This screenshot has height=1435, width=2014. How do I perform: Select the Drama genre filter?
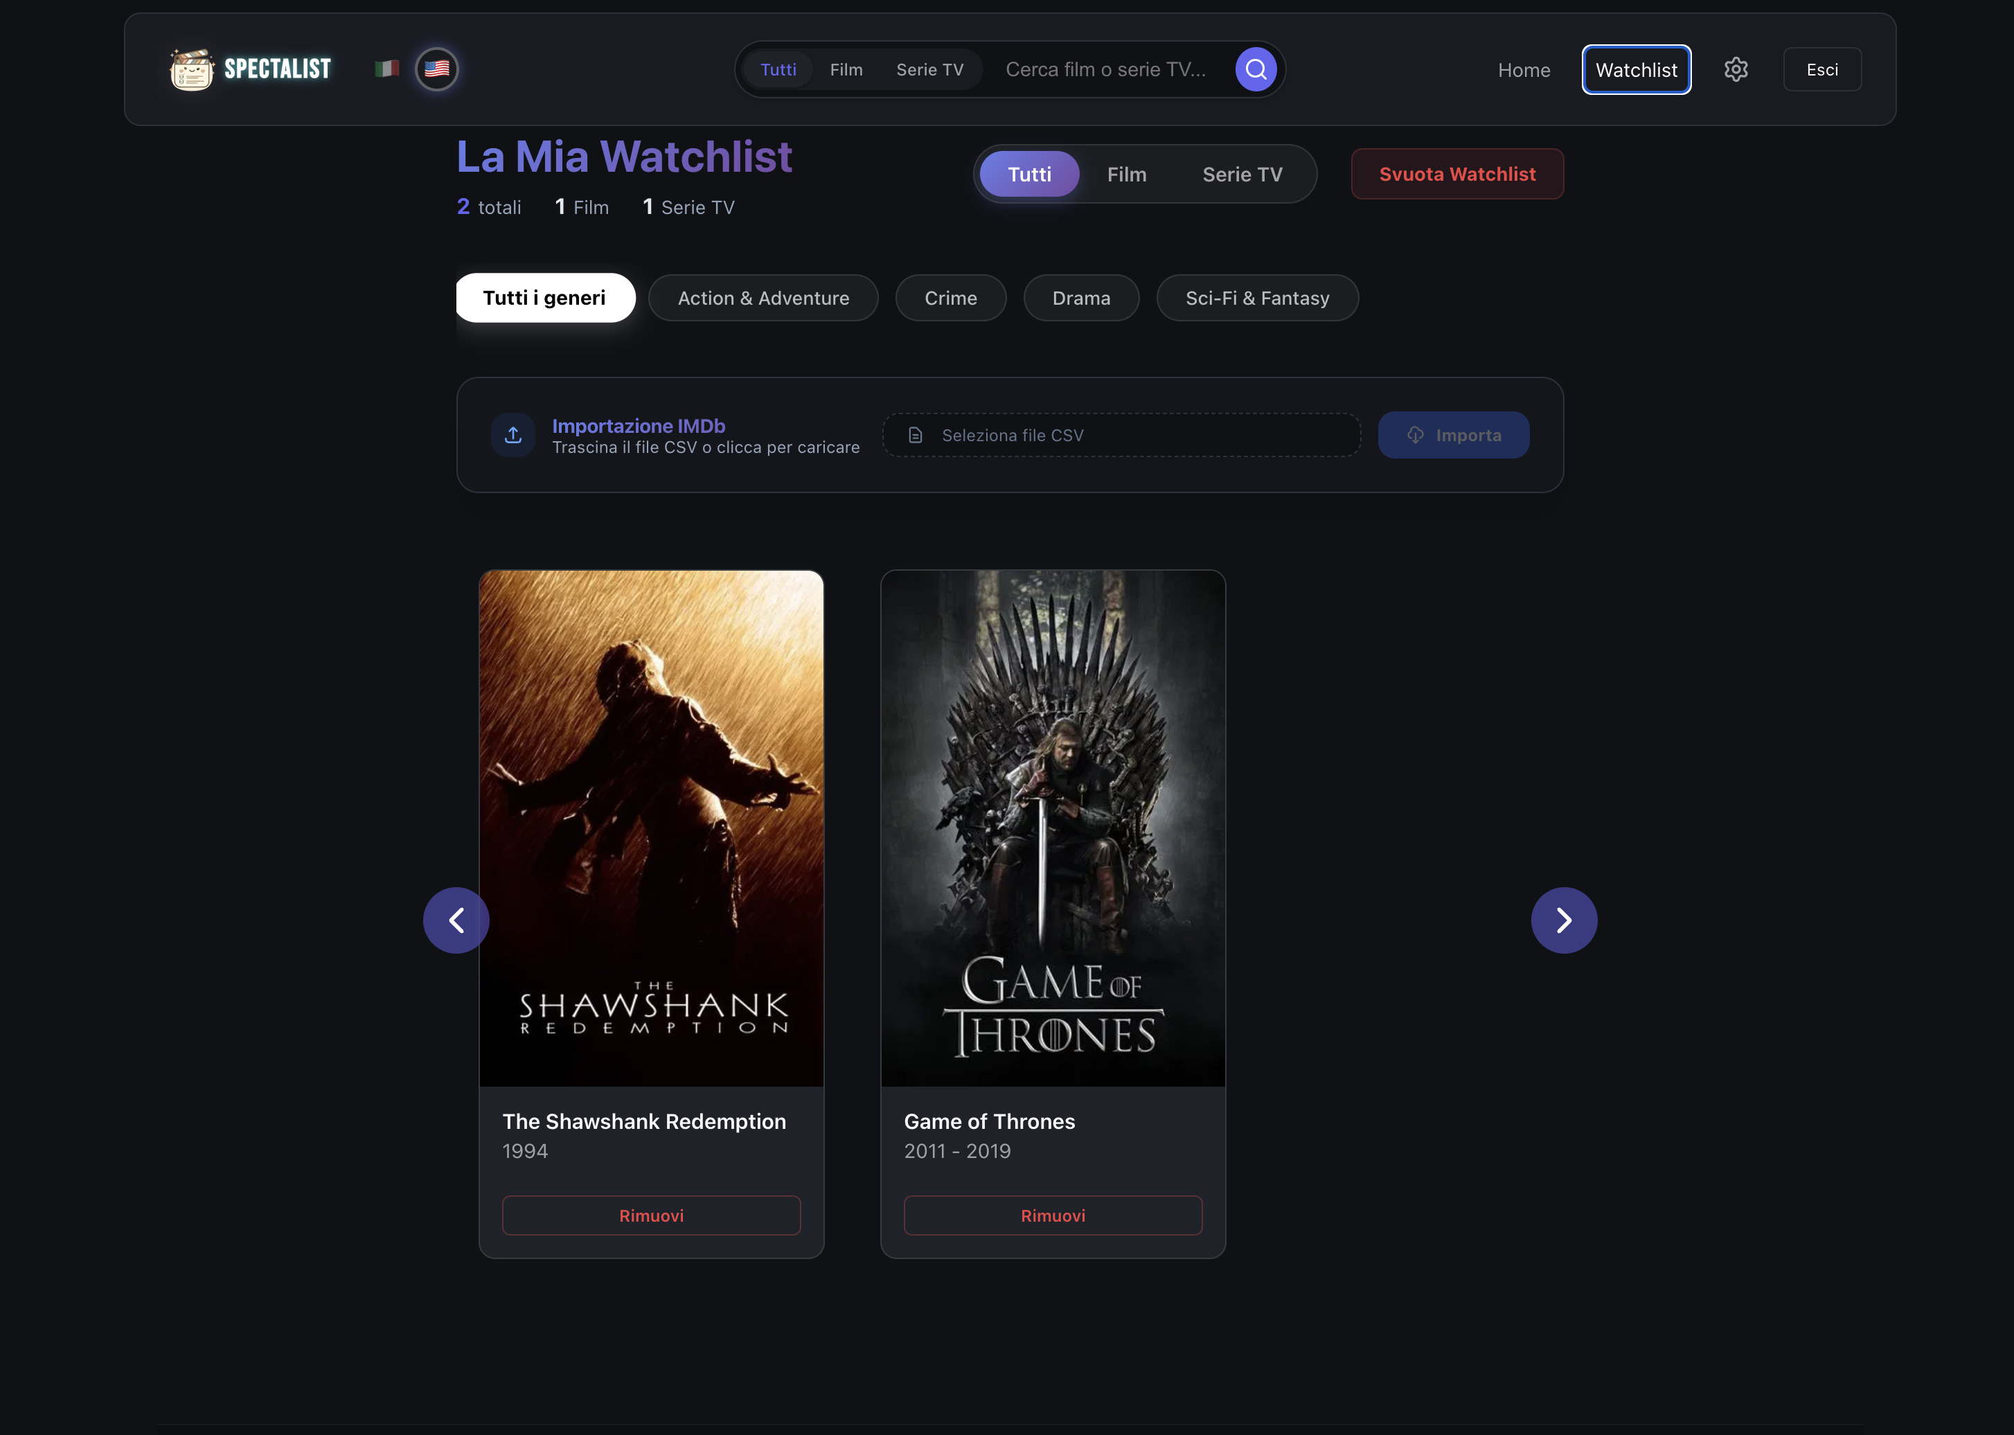(x=1081, y=298)
